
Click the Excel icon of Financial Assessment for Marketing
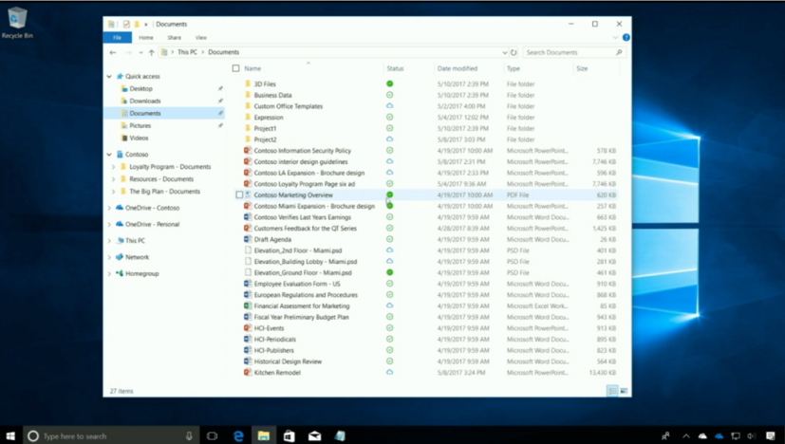(248, 305)
